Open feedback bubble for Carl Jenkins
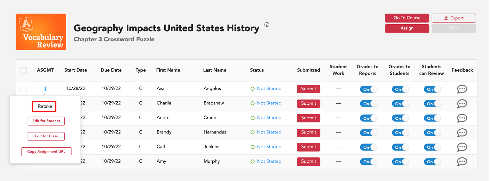The height and width of the screenshot is (181, 490). pos(462,147)
